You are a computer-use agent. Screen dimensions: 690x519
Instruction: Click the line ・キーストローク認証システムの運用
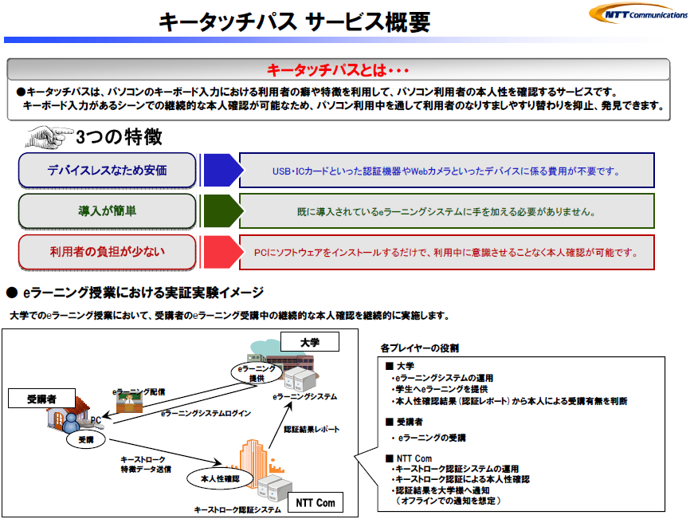coord(456,469)
